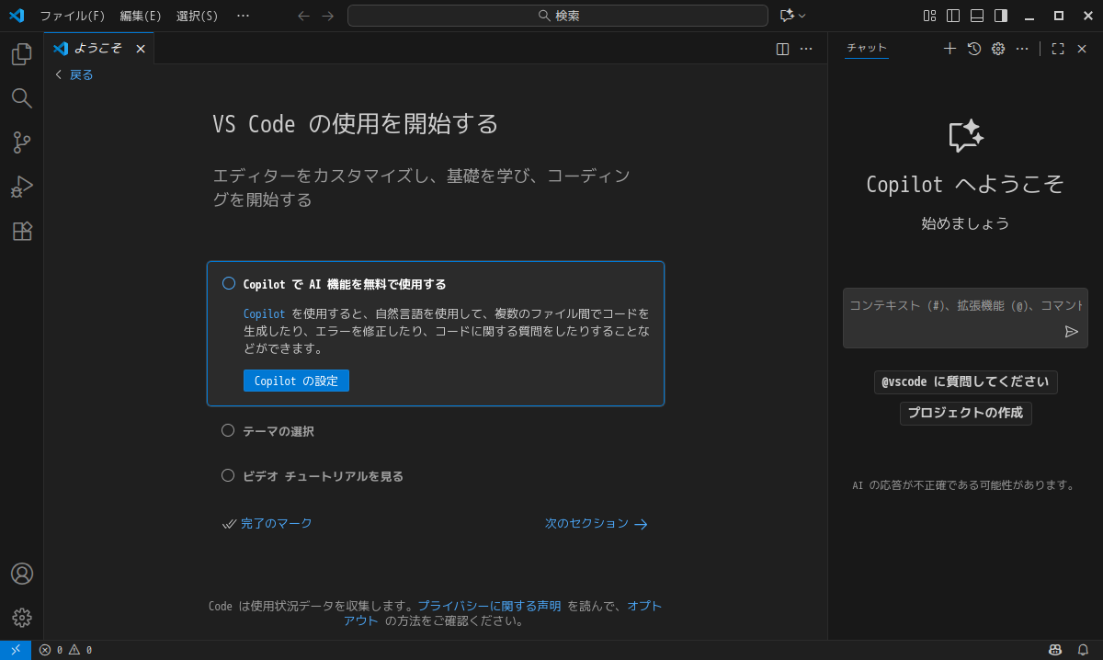The width and height of the screenshot is (1103, 660).
Task: Click the Copilot の設定 button
Action: 296,381
